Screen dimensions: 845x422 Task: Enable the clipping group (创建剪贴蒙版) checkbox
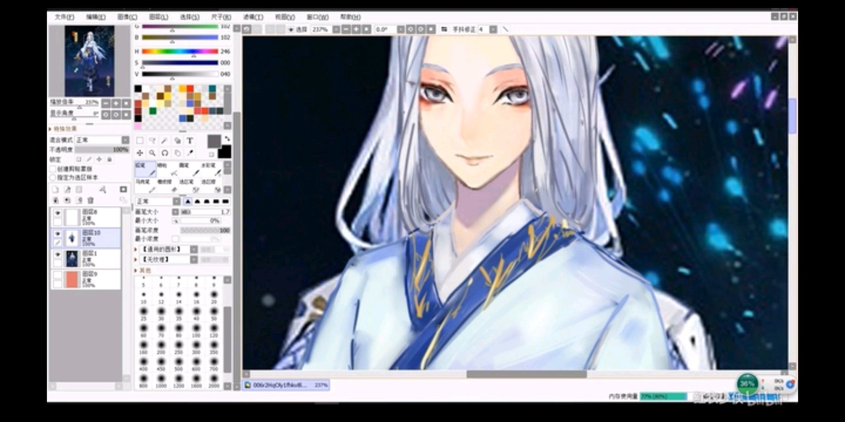pyautogui.click(x=53, y=169)
